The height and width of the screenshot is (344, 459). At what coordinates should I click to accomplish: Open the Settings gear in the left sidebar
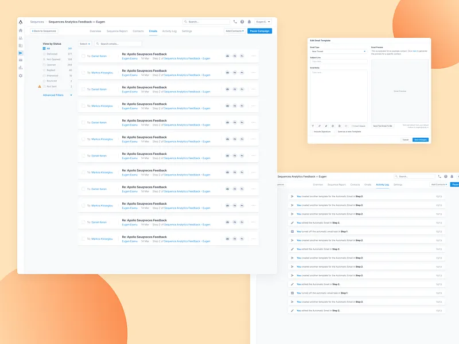click(21, 76)
